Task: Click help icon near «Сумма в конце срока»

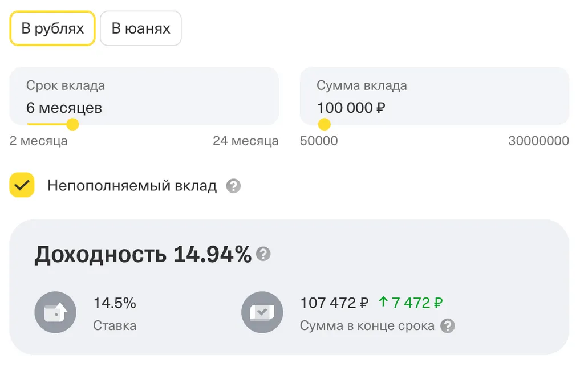Action: coord(448,326)
